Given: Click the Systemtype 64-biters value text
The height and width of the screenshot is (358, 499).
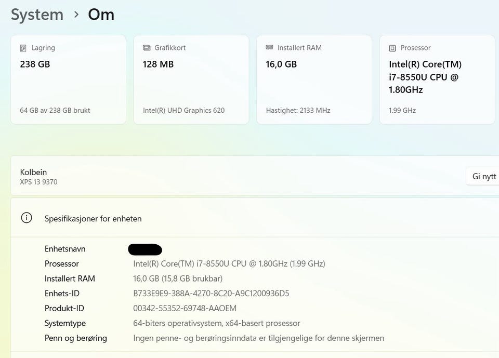Looking at the screenshot, I should (216, 323).
